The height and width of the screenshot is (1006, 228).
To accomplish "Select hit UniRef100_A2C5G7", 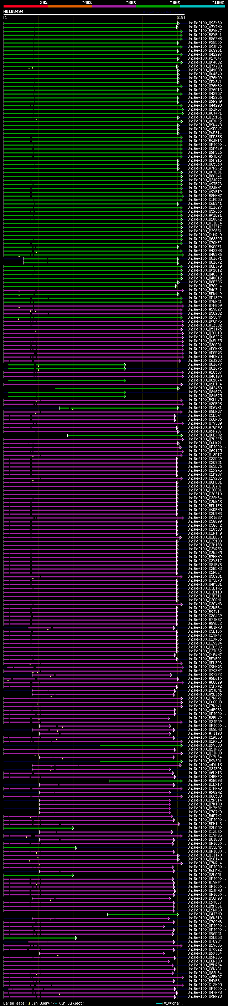I will point(204,373).
